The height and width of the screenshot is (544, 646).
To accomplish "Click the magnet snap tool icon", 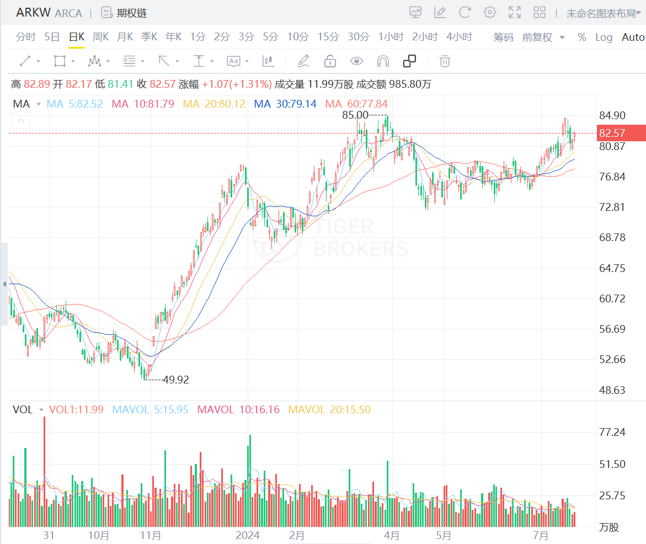I will tap(383, 61).
